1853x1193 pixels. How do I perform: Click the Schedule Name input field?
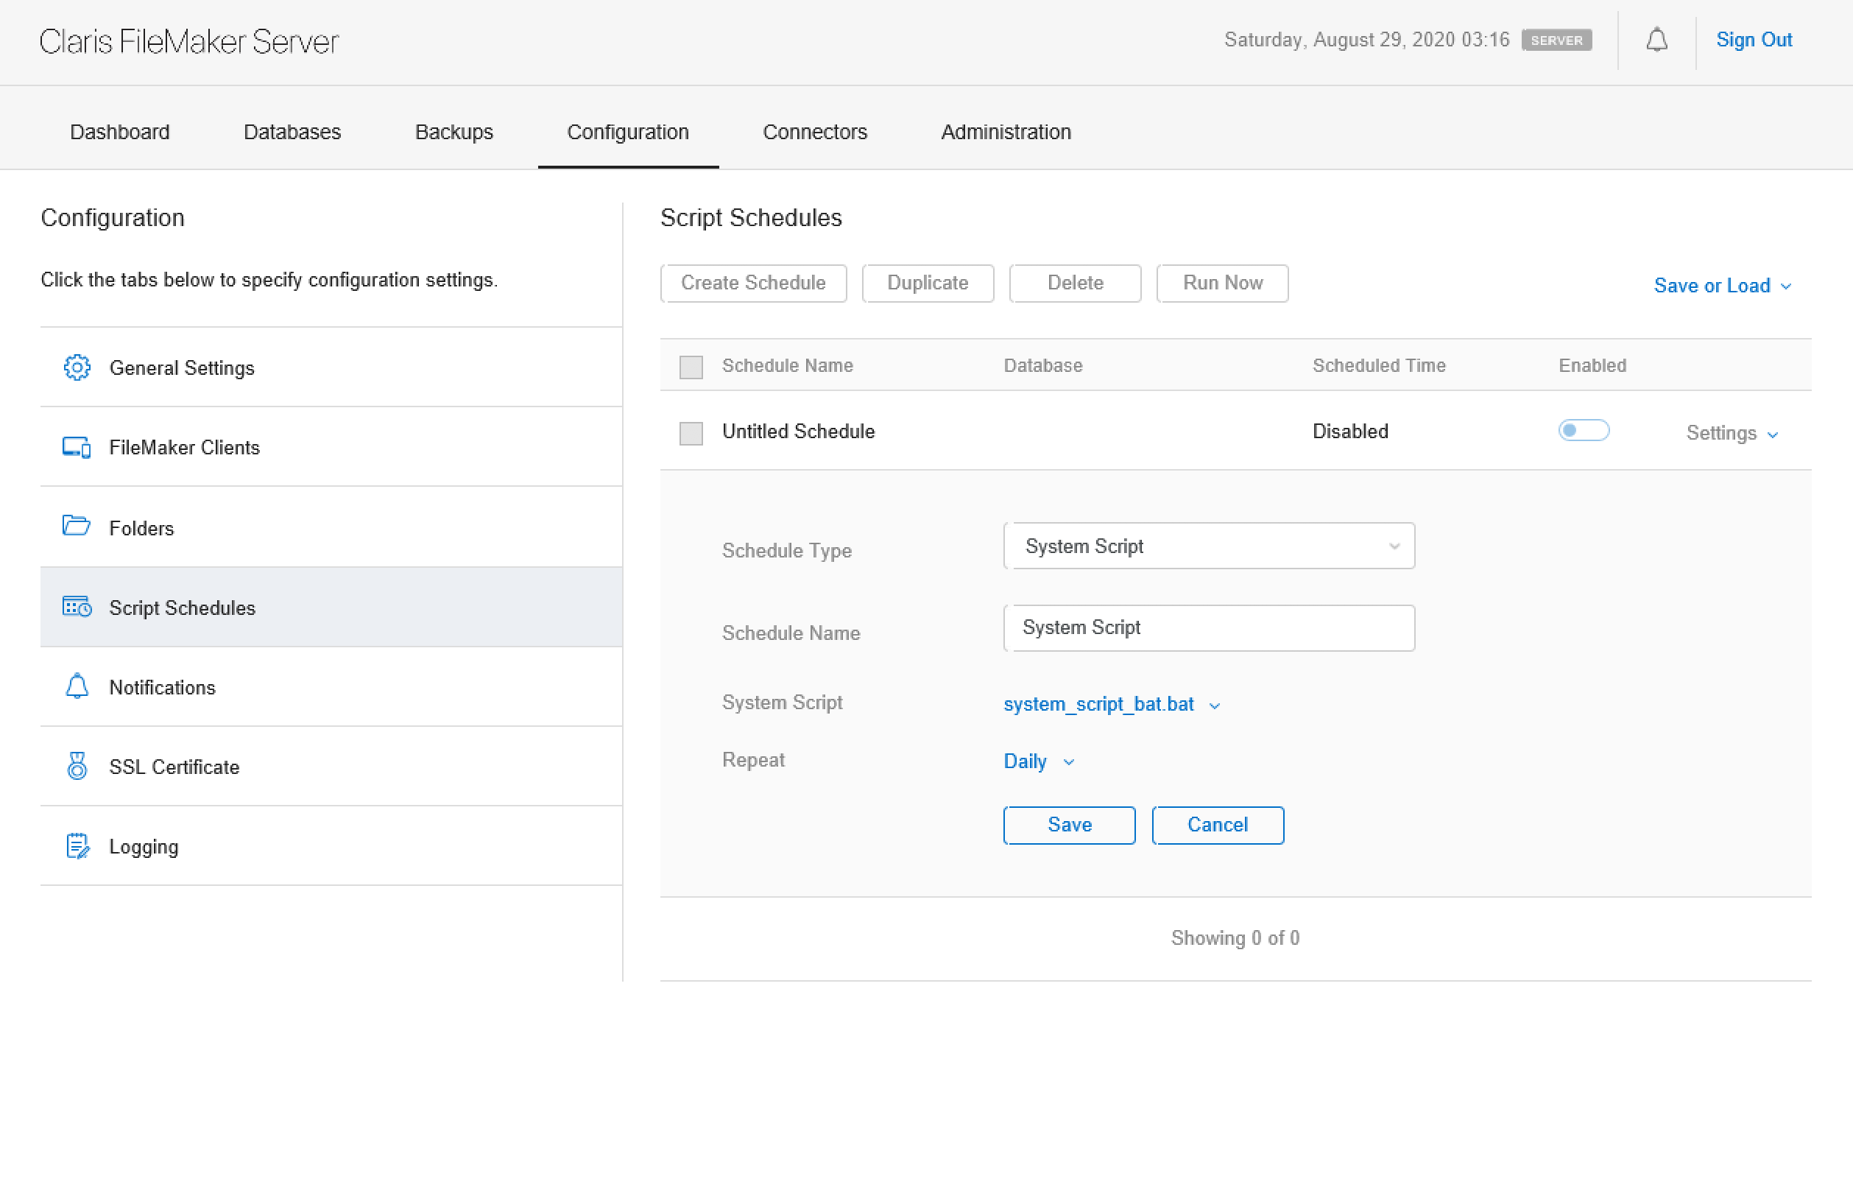click(x=1209, y=627)
